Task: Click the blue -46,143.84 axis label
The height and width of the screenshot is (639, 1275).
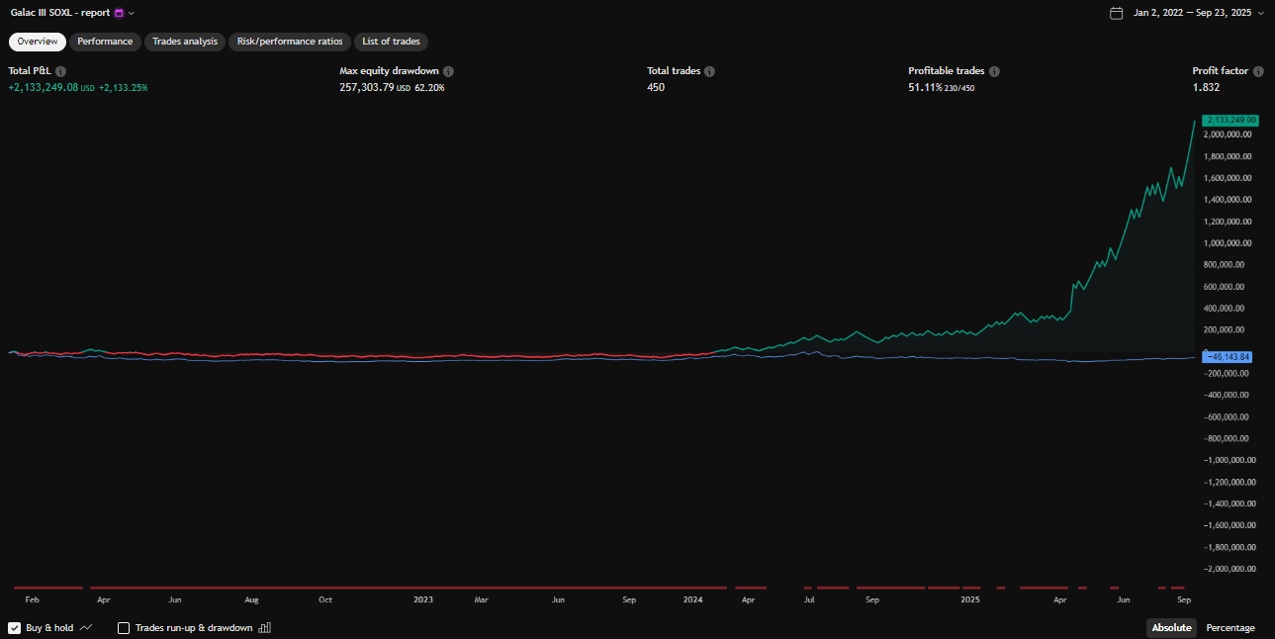Action: click(x=1228, y=356)
